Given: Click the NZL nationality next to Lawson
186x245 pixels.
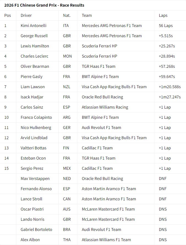Looking at the screenshot, I should [67, 87].
